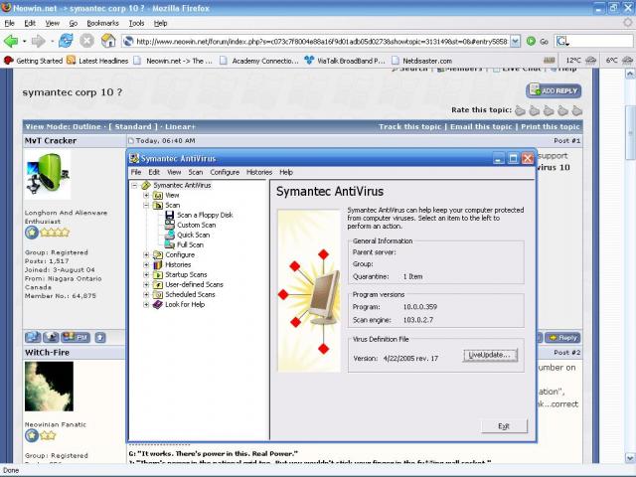The image size is (636, 477).
Task: Expand the User-defined Scans tree node
Action: coord(146,285)
